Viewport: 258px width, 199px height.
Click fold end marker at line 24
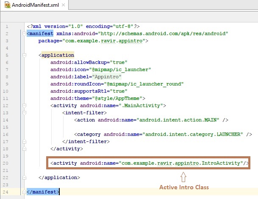click(x=24, y=192)
